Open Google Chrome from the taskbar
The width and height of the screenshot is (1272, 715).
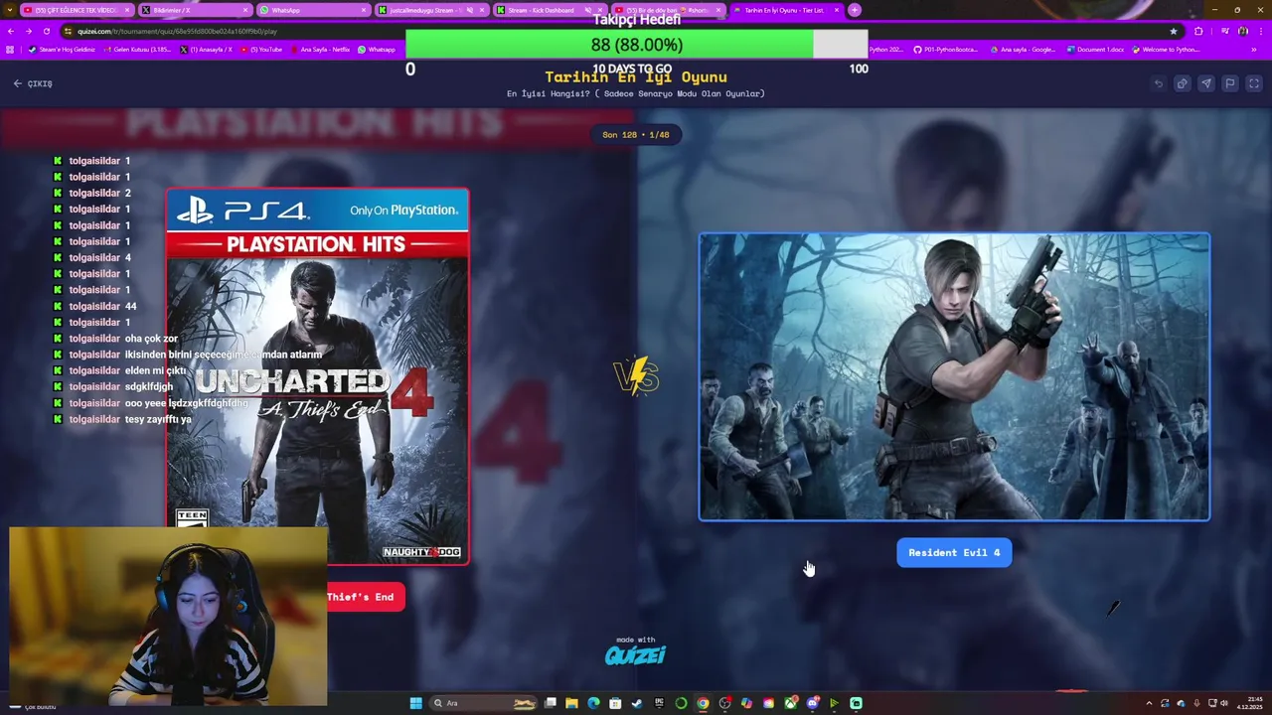click(x=703, y=703)
